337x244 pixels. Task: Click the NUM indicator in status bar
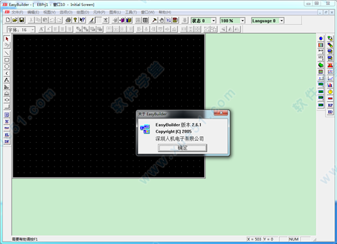(x=294, y=239)
